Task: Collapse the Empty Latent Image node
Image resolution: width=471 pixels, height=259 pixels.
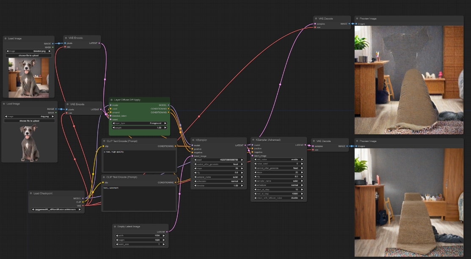Action: pos(115,226)
